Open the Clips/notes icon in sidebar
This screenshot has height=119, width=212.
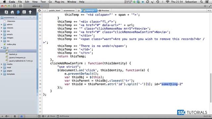pos(24,12)
